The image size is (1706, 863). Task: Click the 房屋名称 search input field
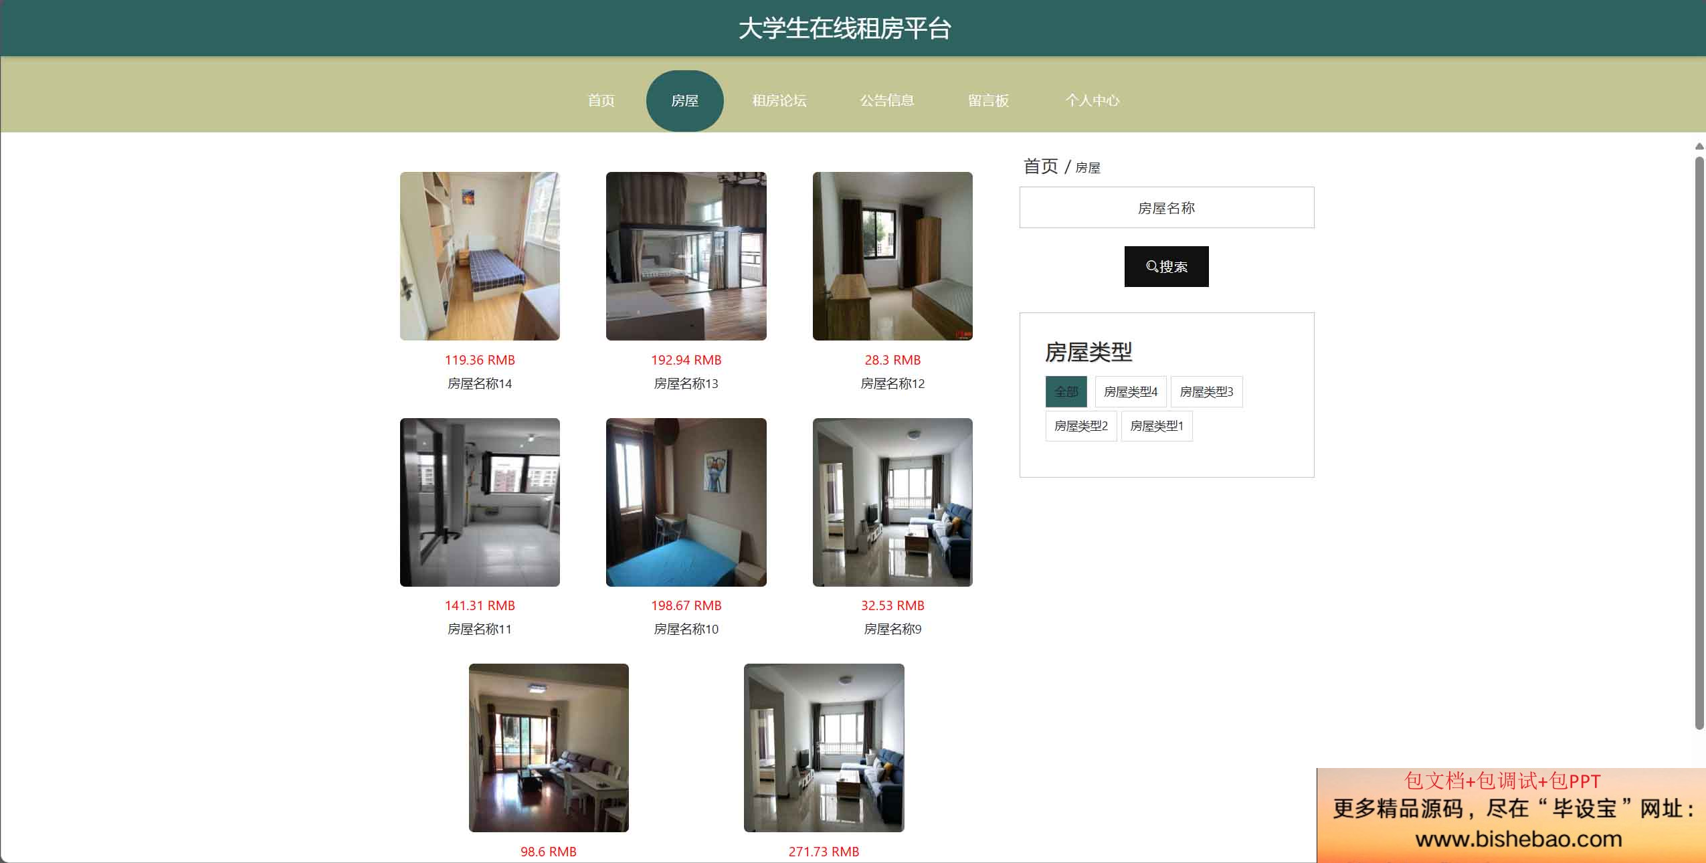(1166, 207)
